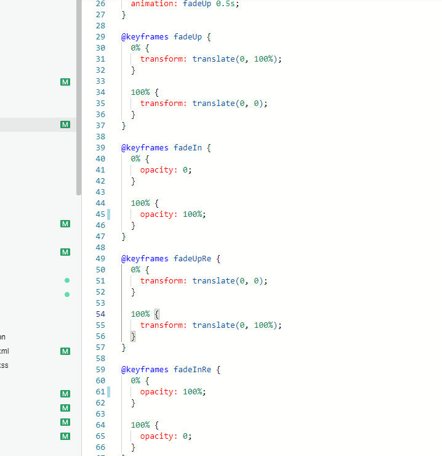This screenshot has width=442, height=456.
Task: Click 'translate(0, 100%)' on line 31
Action: (234, 59)
